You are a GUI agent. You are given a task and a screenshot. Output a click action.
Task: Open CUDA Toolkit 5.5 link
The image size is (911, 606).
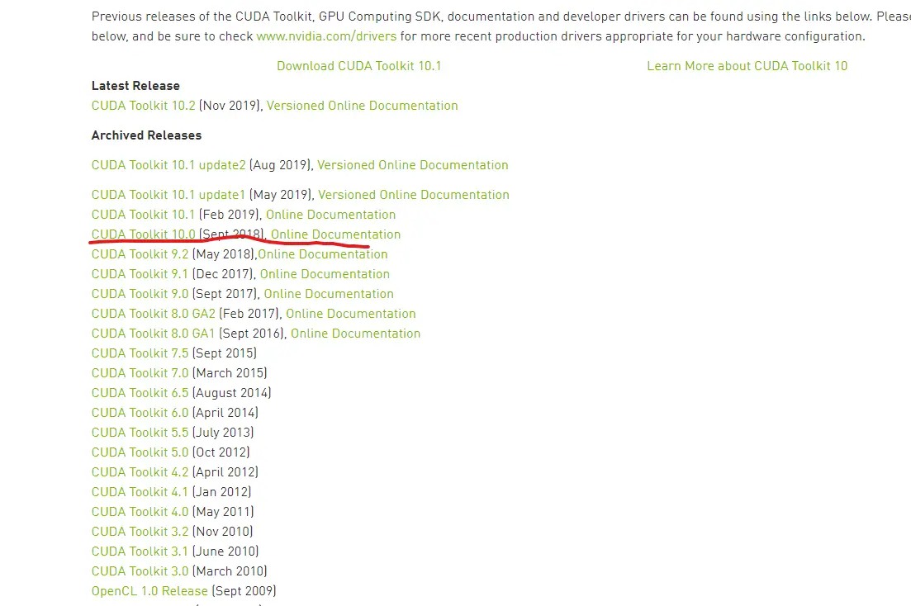point(140,432)
